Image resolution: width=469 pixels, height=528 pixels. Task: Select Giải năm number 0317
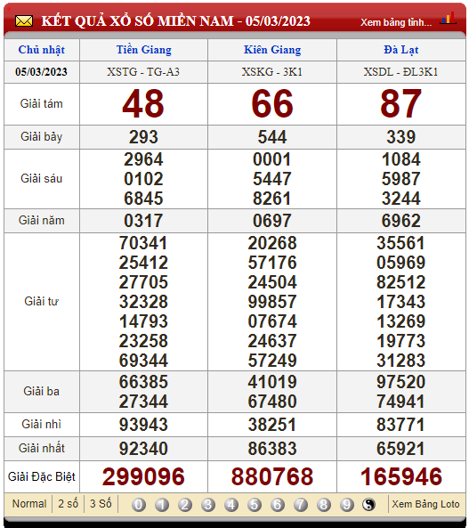[143, 221]
